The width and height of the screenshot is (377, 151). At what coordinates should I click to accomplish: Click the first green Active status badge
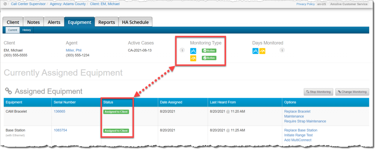pos(209,51)
